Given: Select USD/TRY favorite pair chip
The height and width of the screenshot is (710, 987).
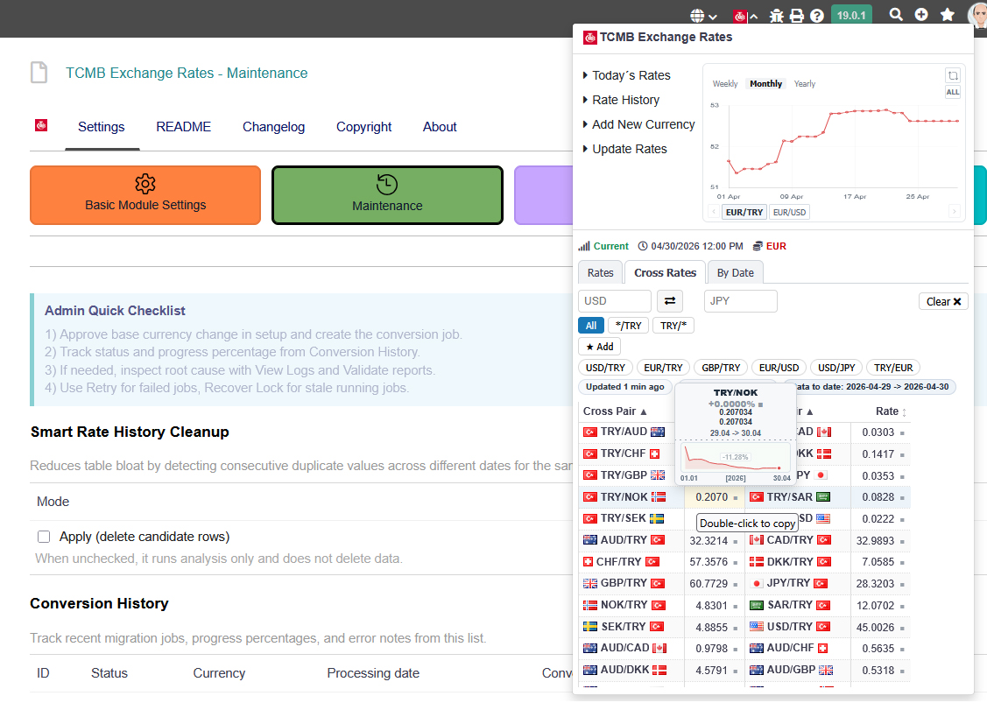Looking at the screenshot, I should (x=605, y=368).
